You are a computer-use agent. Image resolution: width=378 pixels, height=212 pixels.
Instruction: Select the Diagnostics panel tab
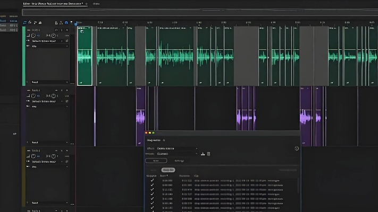[155, 140]
